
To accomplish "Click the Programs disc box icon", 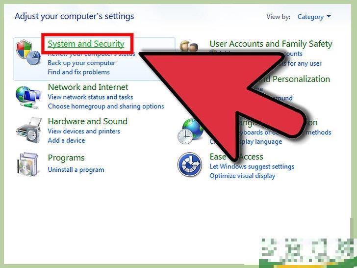I will (x=28, y=164).
